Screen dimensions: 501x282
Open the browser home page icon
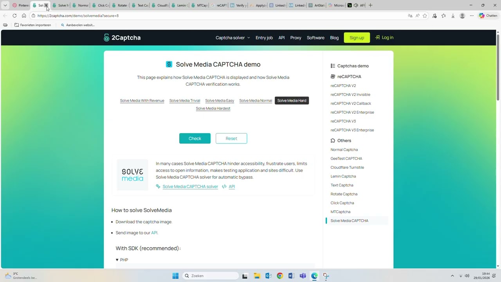pyautogui.click(x=24, y=16)
